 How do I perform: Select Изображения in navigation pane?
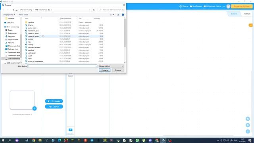13,40
